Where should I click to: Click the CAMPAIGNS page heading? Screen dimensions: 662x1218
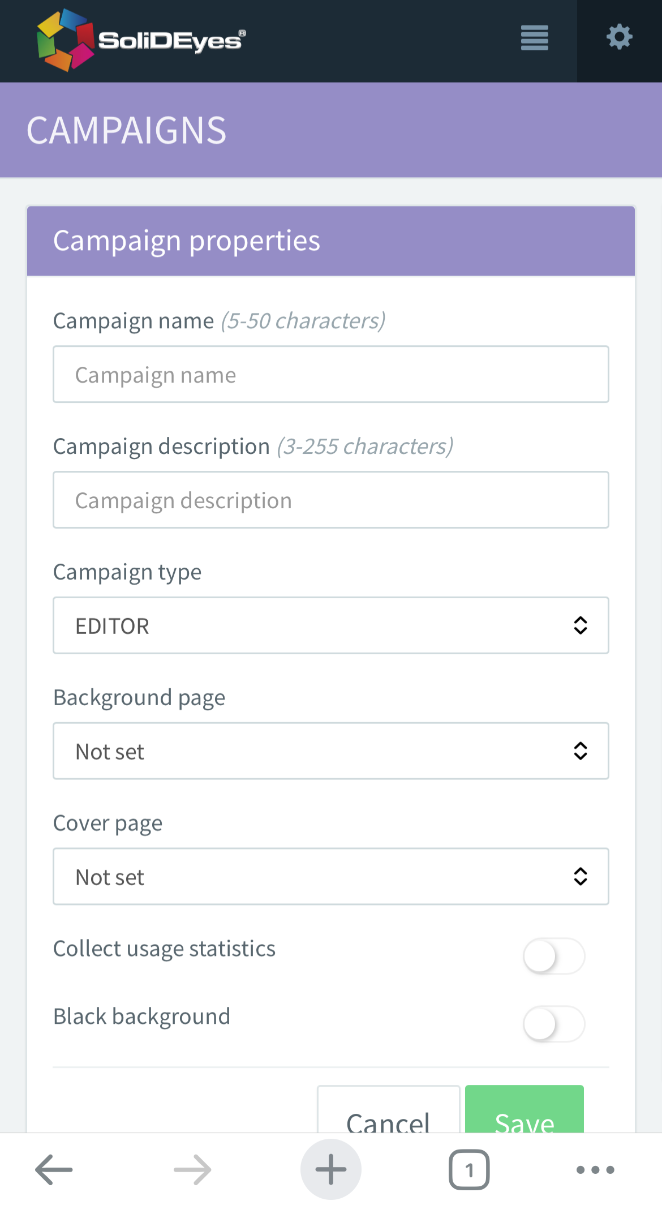point(126,131)
